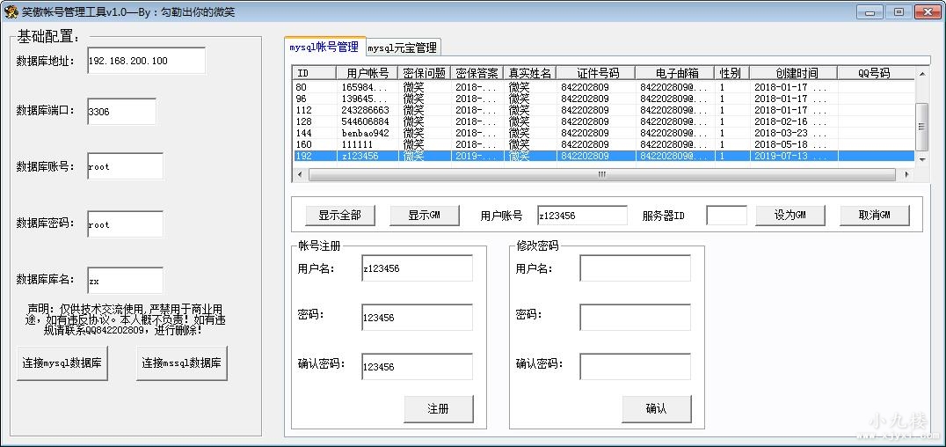Click the horizontal scrollbar right arrow

(x=906, y=174)
